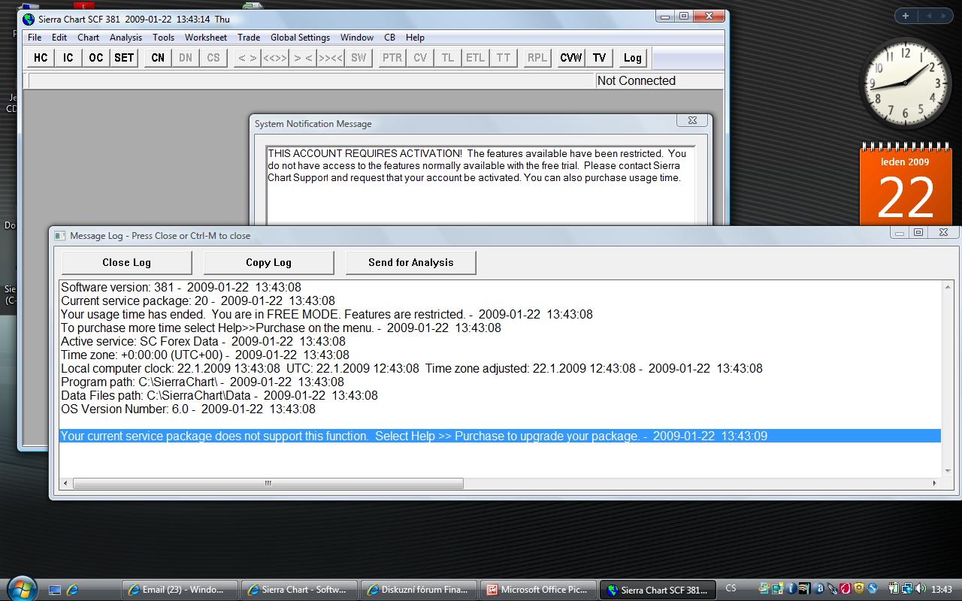Click the Message Log scroll-down arrow

pyautogui.click(x=948, y=471)
